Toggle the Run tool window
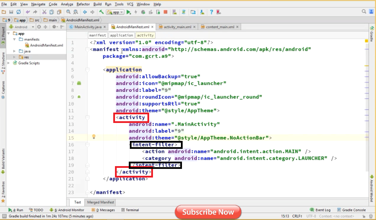Image resolution: width=376 pixels, height=220 pixels. coord(16,210)
